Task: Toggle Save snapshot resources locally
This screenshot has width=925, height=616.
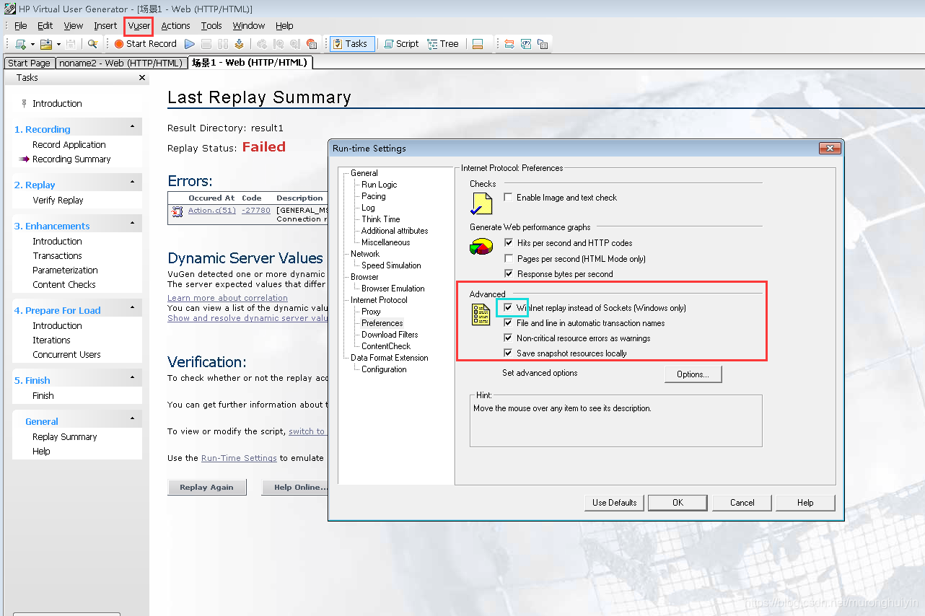Action: coord(509,353)
